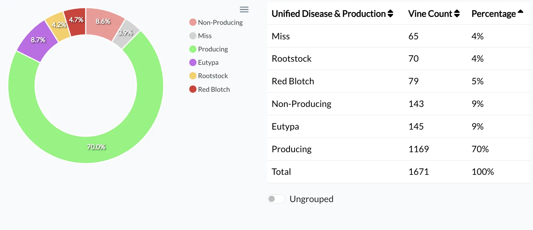The height and width of the screenshot is (230, 533).
Task: Toggle Producing visibility via its legend entry
Action: pos(213,49)
